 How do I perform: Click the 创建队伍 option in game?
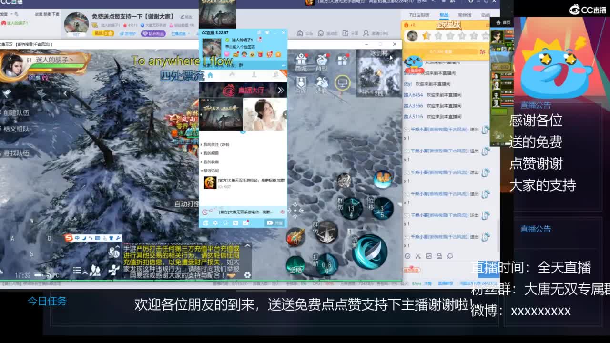point(17,113)
